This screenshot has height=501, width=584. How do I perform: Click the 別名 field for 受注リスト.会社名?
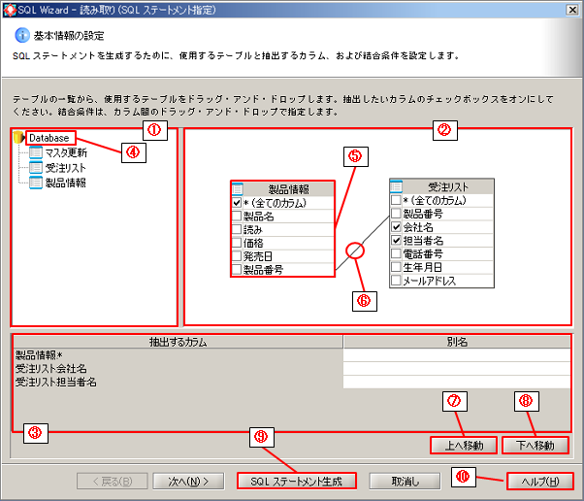click(x=456, y=369)
